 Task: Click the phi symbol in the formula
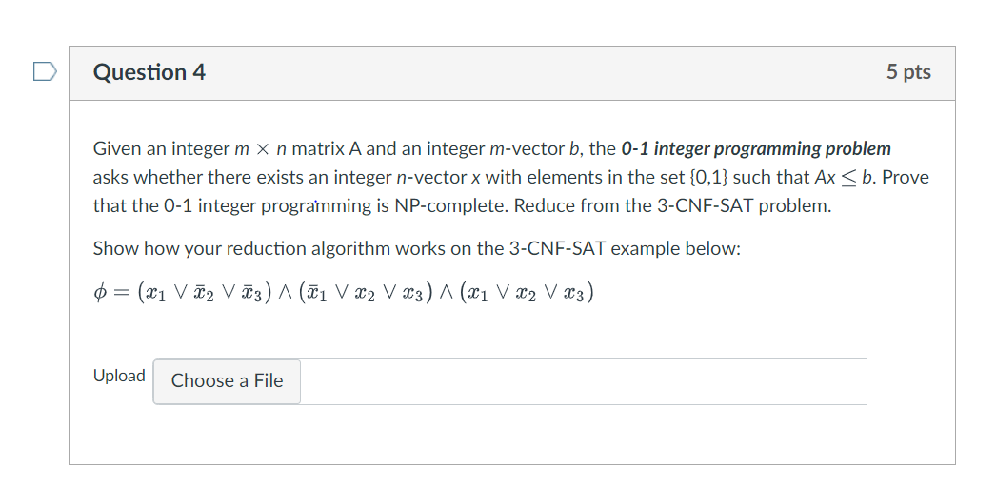pyautogui.click(x=100, y=293)
